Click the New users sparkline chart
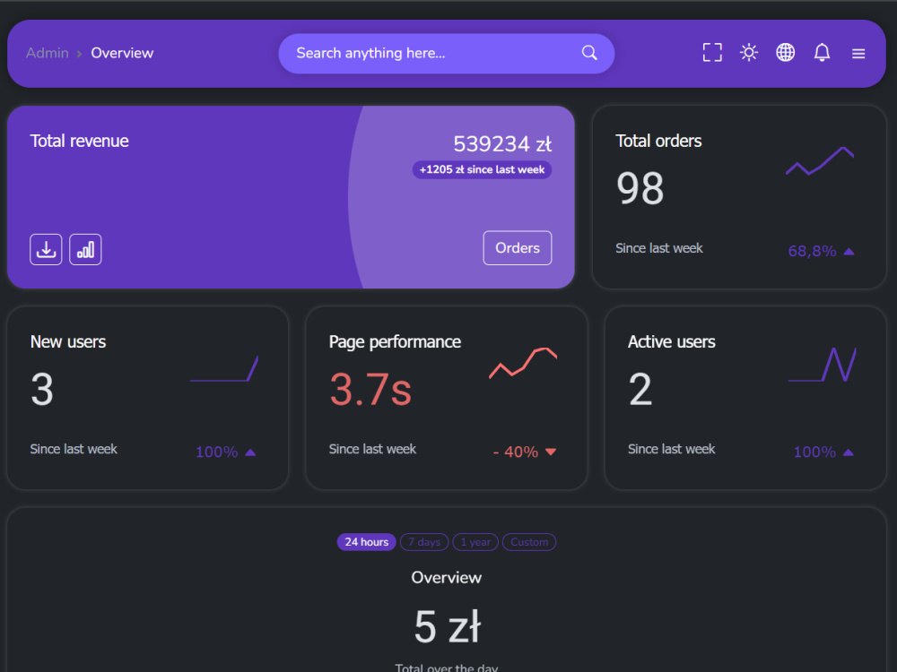Image resolution: width=897 pixels, height=672 pixels. (x=224, y=368)
